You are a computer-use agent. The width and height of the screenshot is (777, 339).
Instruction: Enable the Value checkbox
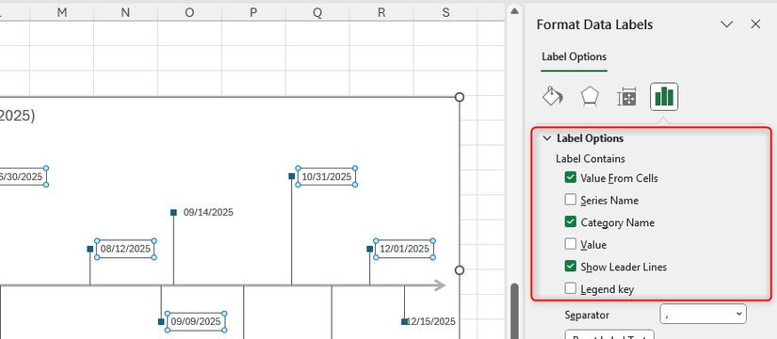tap(571, 244)
